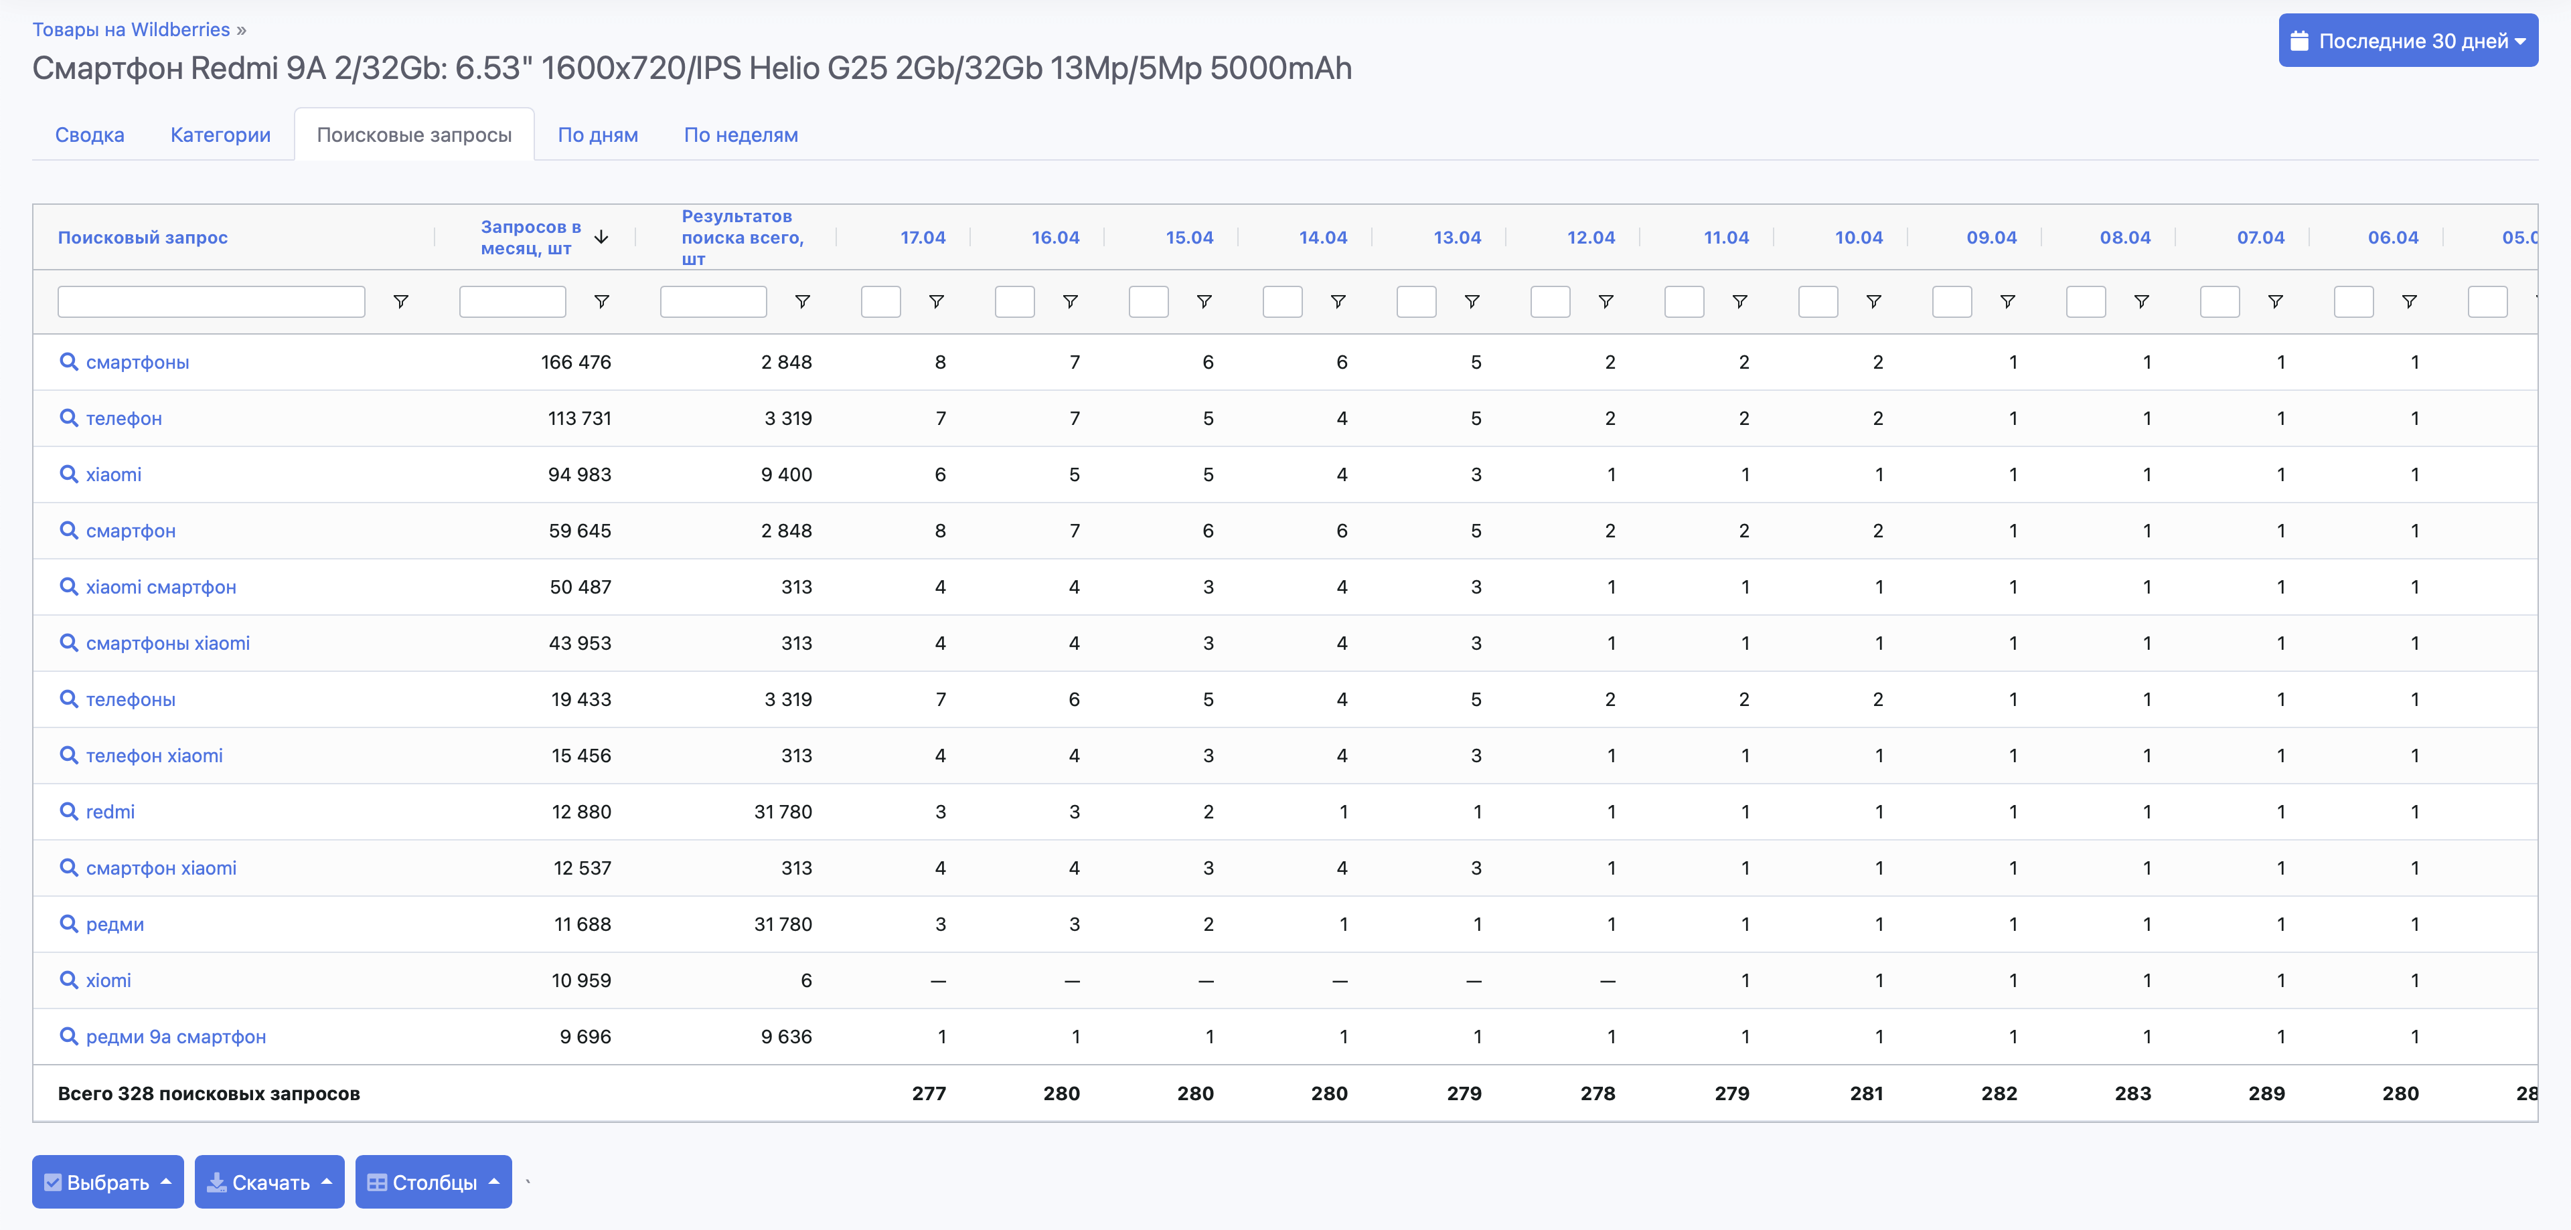This screenshot has width=2571, height=1230.
Task: Click the search query filter input field
Action: pyautogui.click(x=211, y=301)
